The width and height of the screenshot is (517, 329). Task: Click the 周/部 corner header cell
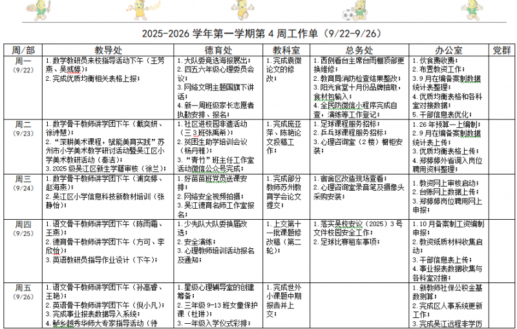tap(24, 49)
